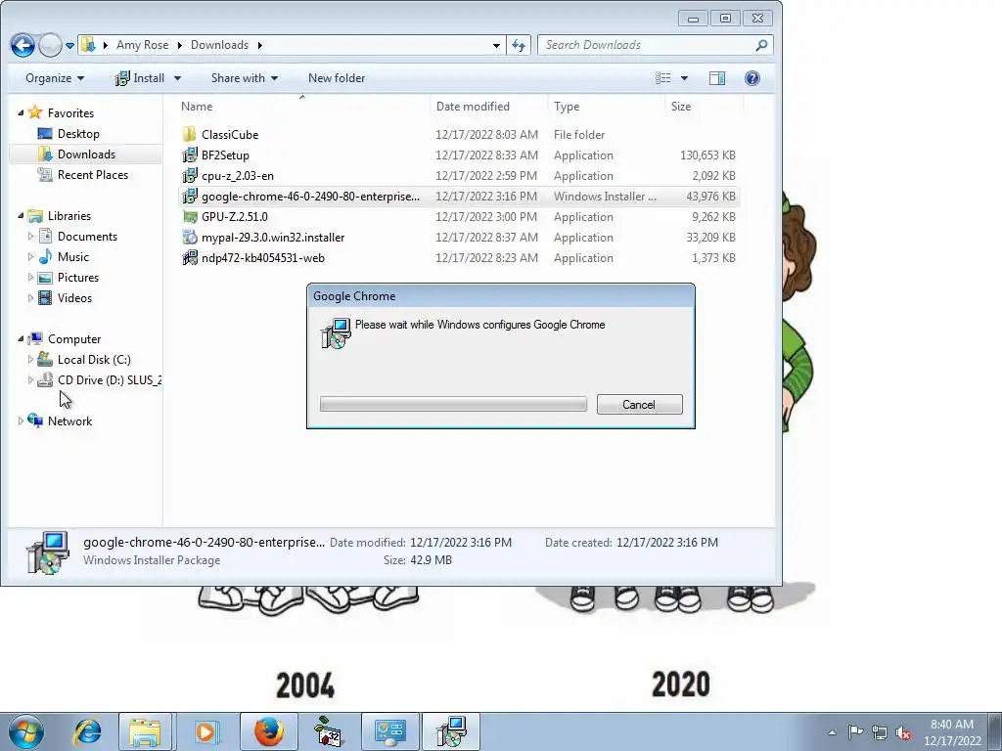Open the Share with menu
Image resolution: width=1002 pixels, height=751 pixels.
[244, 78]
